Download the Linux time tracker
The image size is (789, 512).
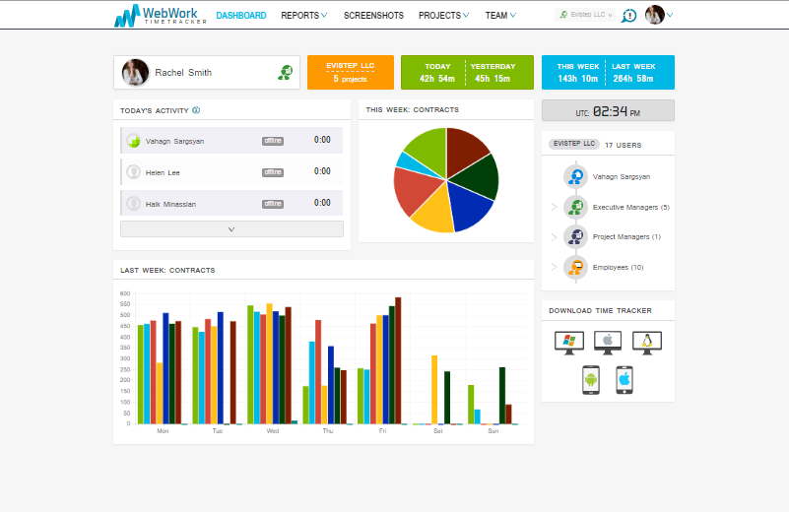647,343
